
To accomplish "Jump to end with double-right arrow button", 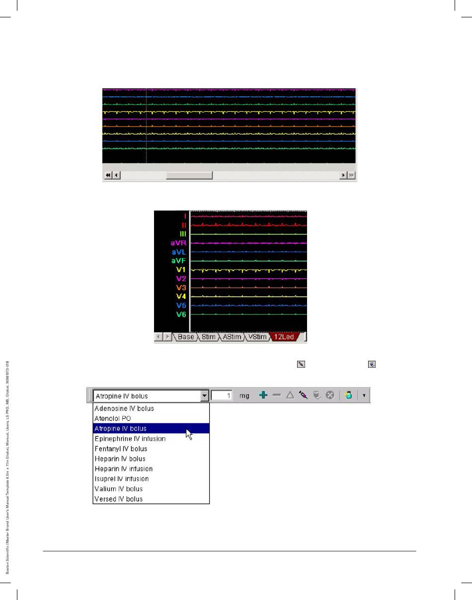I will point(352,176).
